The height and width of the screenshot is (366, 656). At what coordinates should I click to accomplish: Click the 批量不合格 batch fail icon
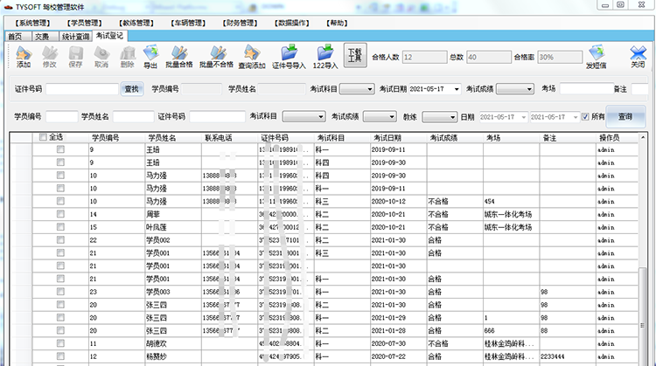[x=215, y=57]
